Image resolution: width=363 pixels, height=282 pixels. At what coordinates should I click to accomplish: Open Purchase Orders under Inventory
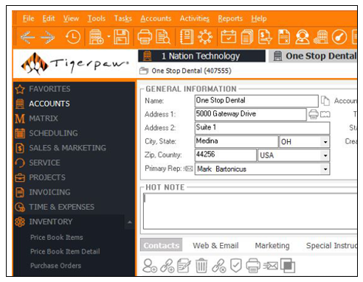tap(55, 266)
